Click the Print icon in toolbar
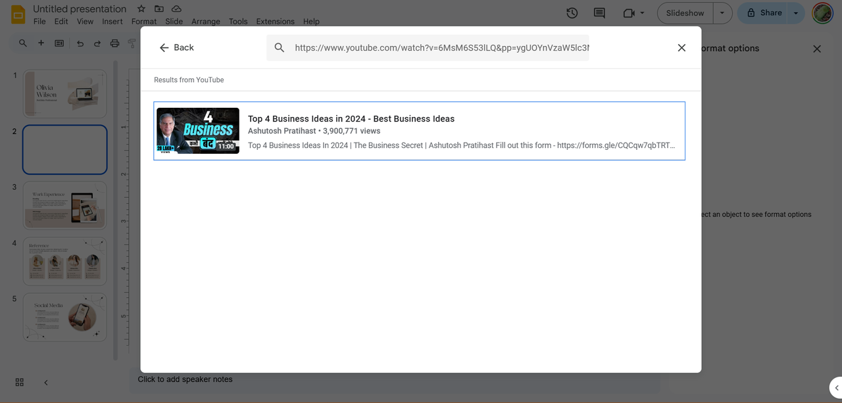 click(114, 43)
